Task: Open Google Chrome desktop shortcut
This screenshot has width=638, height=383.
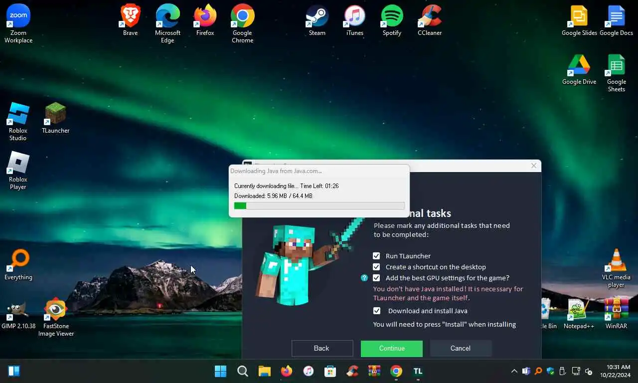Action: click(242, 23)
